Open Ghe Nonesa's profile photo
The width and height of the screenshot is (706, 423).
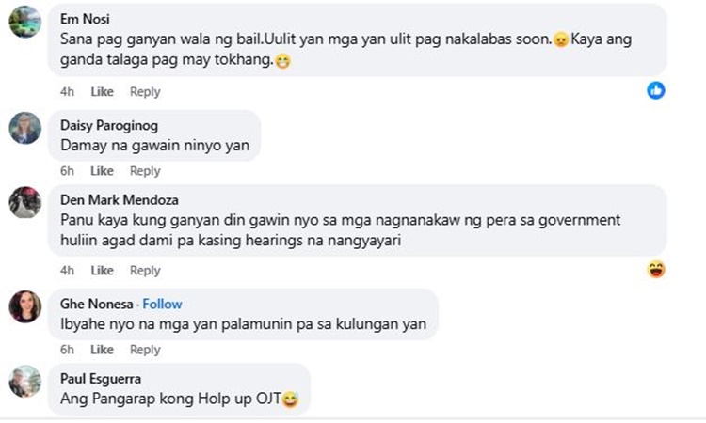tap(25, 306)
